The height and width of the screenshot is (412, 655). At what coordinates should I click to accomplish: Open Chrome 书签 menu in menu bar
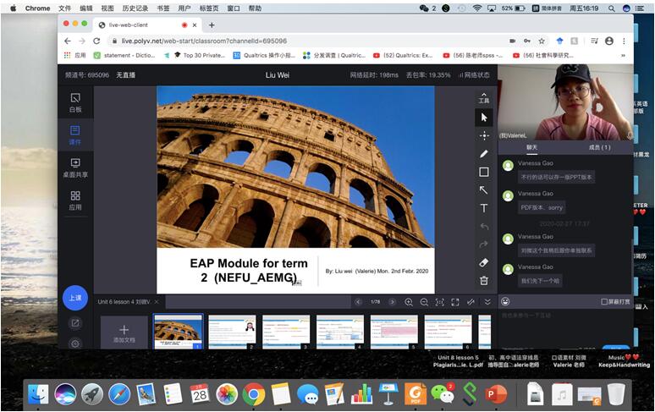point(163,8)
